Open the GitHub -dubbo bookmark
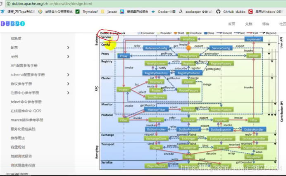 pyautogui.click(x=231, y=12)
